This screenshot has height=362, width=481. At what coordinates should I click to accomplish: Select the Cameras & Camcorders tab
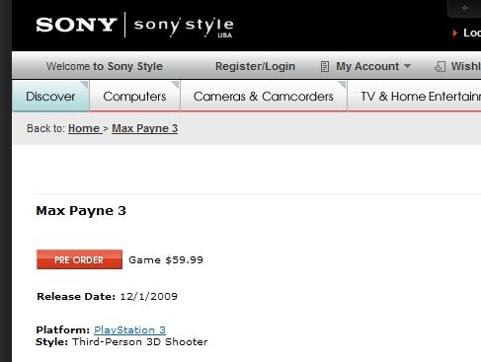tap(264, 96)
